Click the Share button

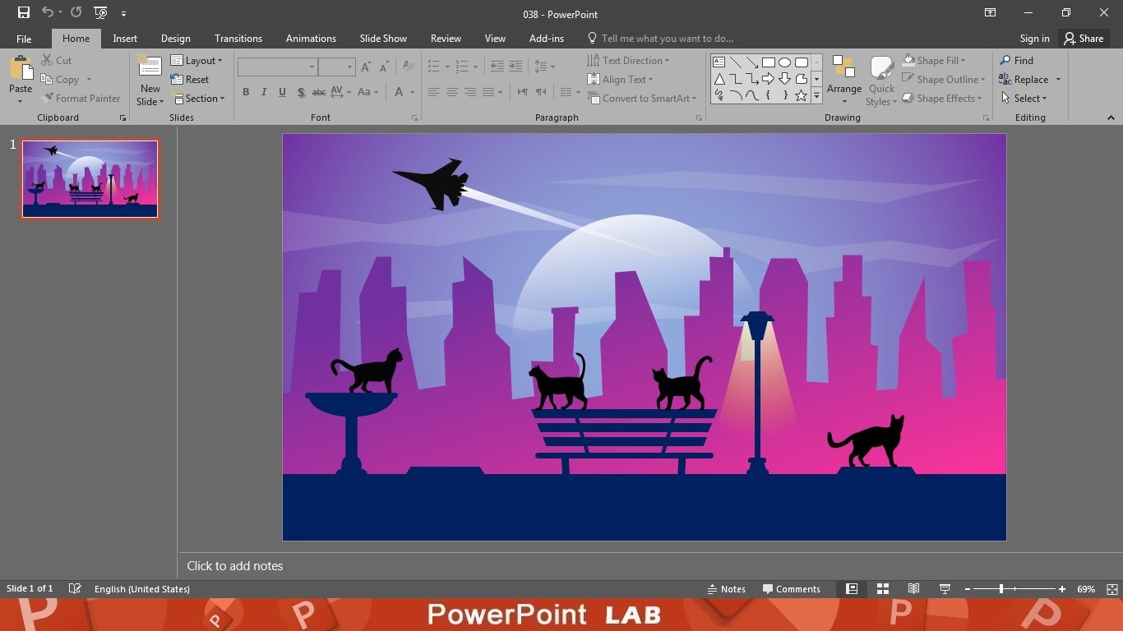[1083, 39]
